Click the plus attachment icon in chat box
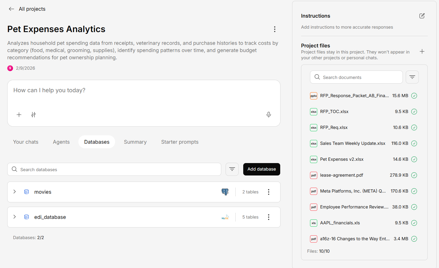439x268 pixels. [19, 115]
